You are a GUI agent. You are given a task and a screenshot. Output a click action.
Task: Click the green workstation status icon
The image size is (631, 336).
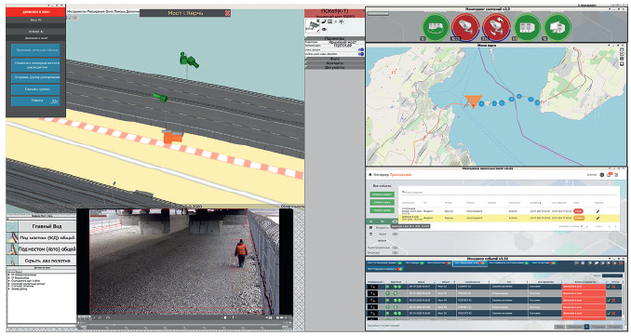click(557, 27)
